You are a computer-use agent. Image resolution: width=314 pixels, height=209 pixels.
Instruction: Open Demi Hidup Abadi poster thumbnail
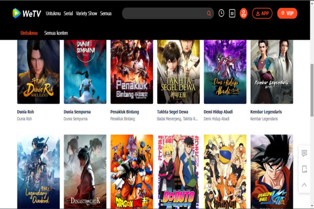pos(225,72)
